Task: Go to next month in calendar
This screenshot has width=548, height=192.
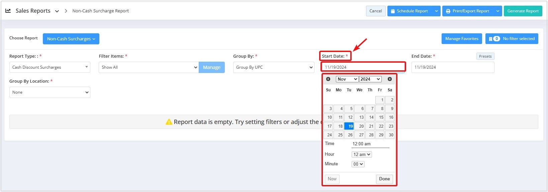Action: 390,79
